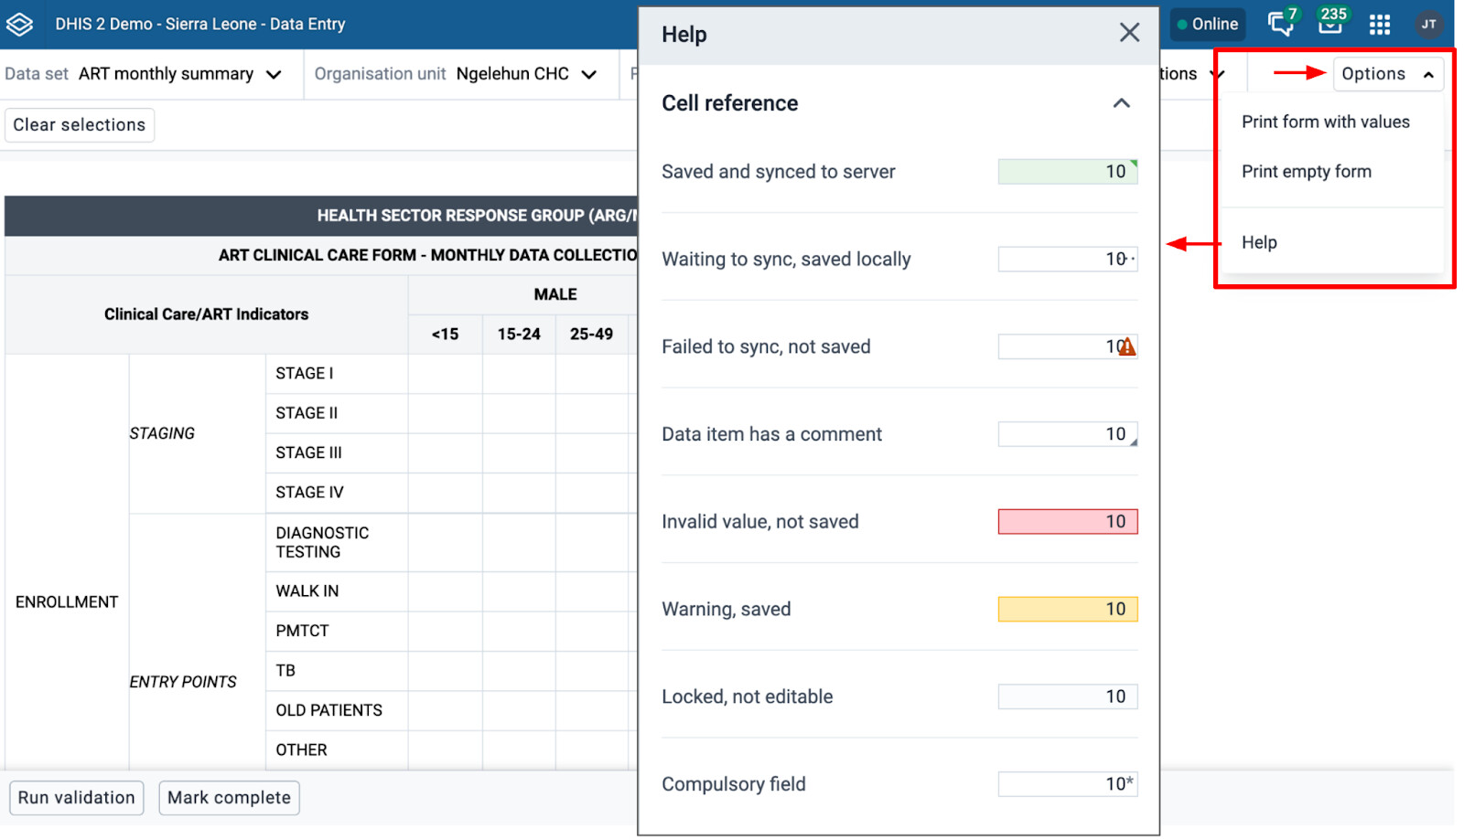
Task: Click the red Invalid value example cell
Action: pos(1067,522)
